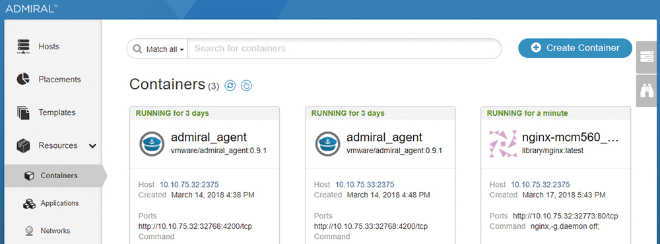The image size is (660, 244).
Task: Click the nginx container's pink pattern icon
Action: pyautogui.click(x=502, y=144)
